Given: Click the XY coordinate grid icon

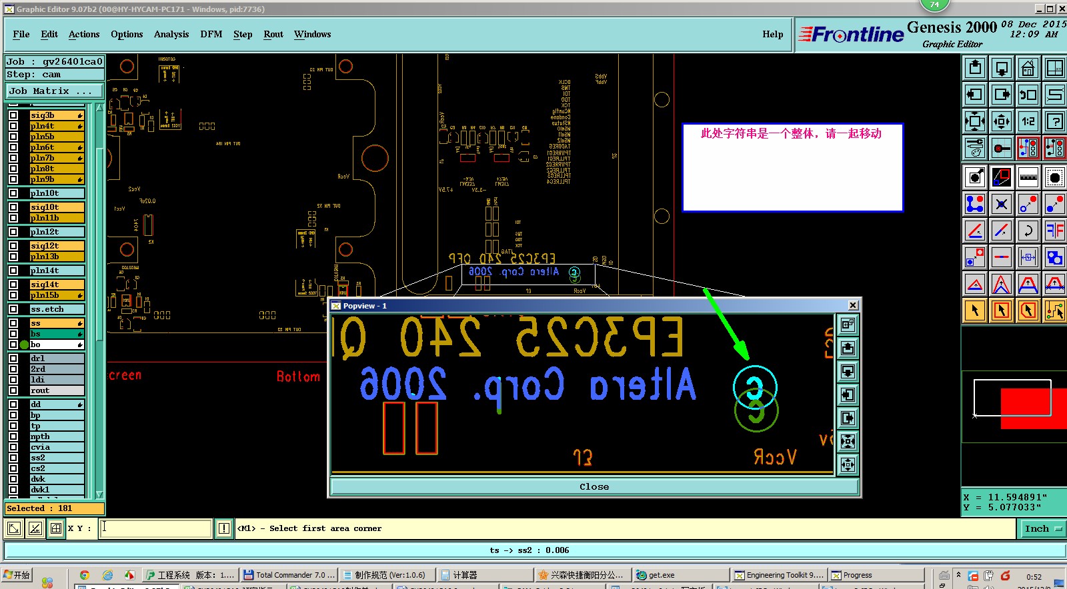Looking at the screenshot, I should (x=1055, y=68).
